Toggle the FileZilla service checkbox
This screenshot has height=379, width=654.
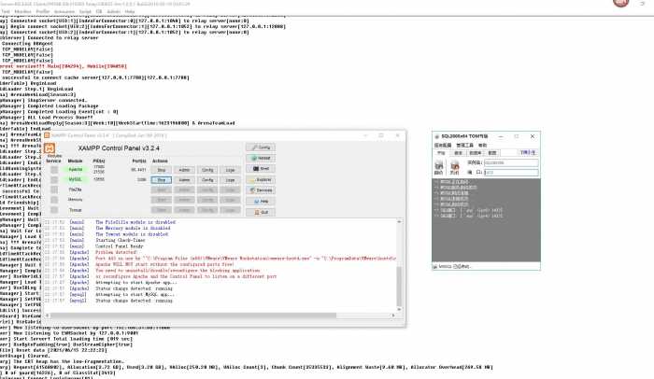tap(54, 189)
